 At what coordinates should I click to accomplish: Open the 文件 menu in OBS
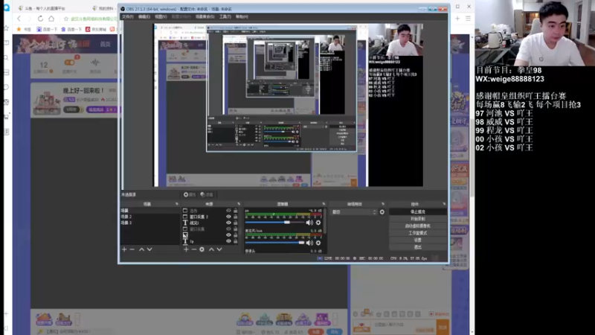[127, 16]
